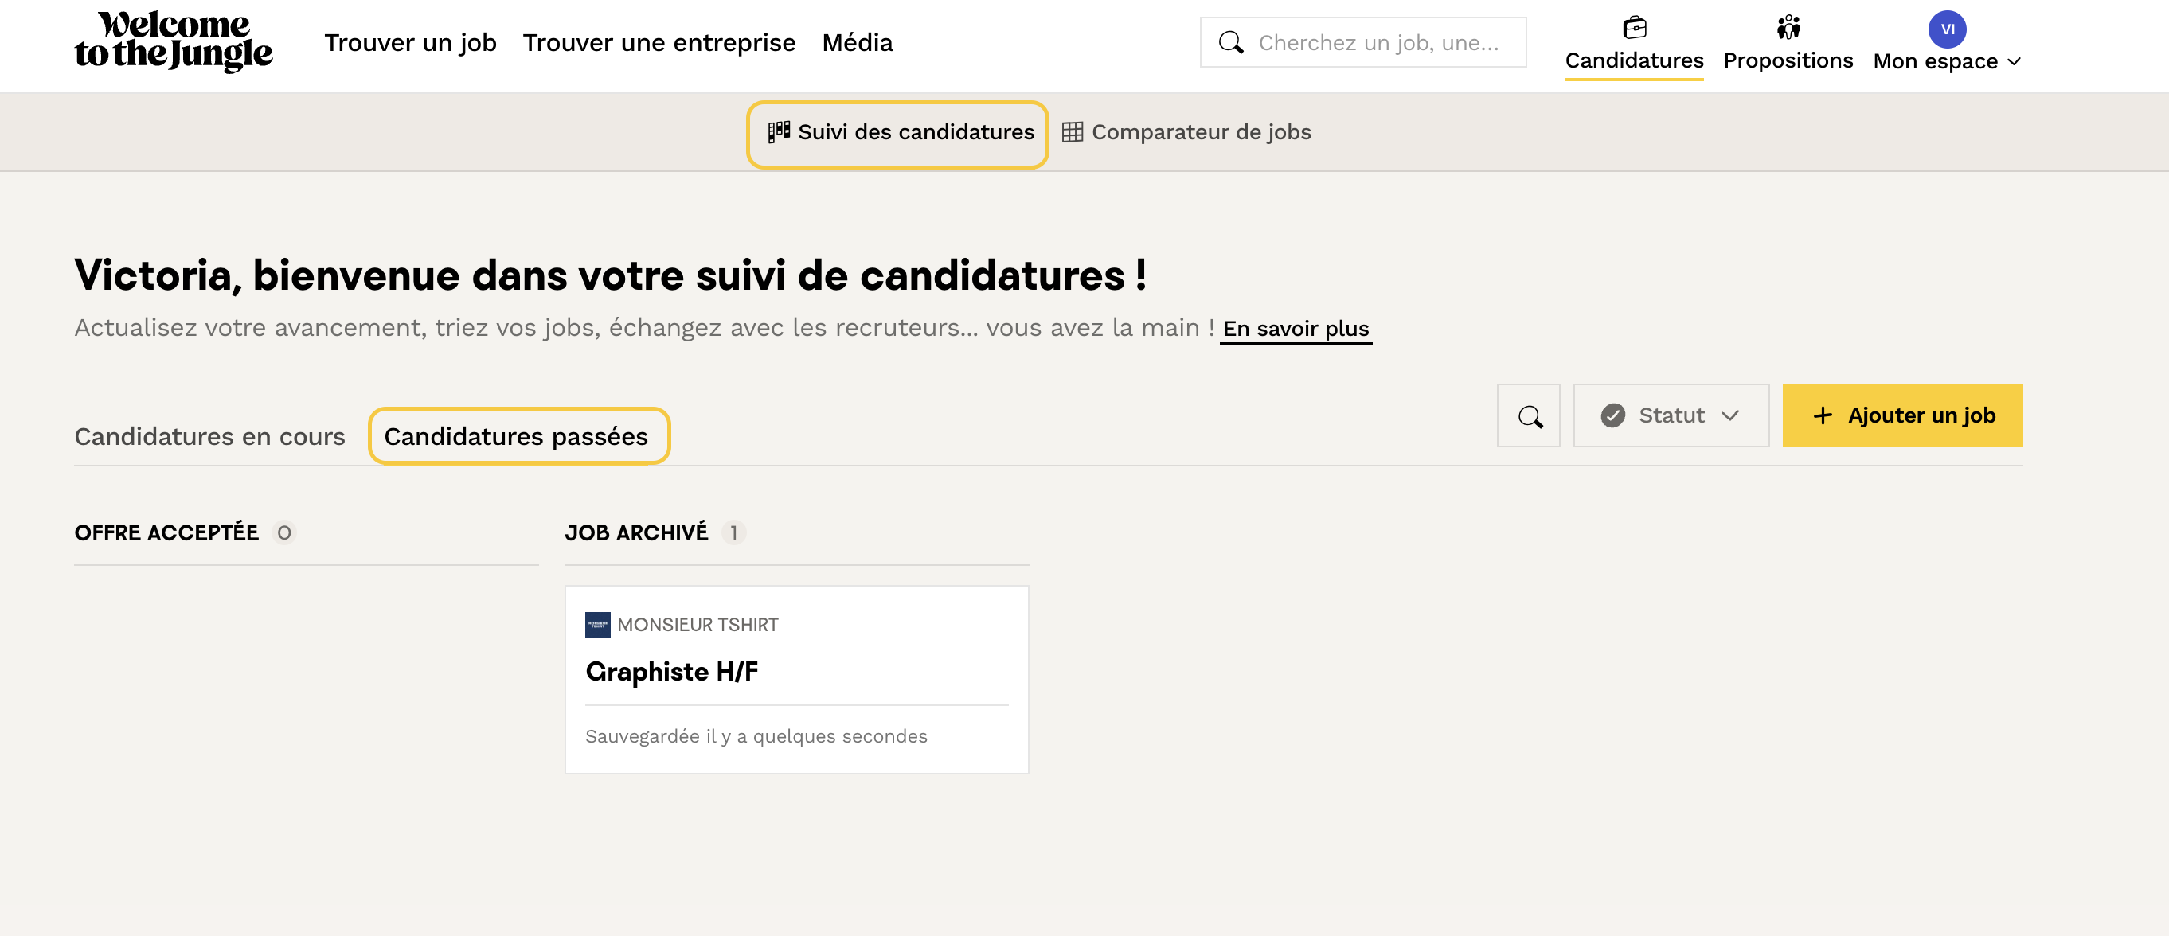
Task: Expand the Mon espace dropdown
Action: pos(1946,61)
